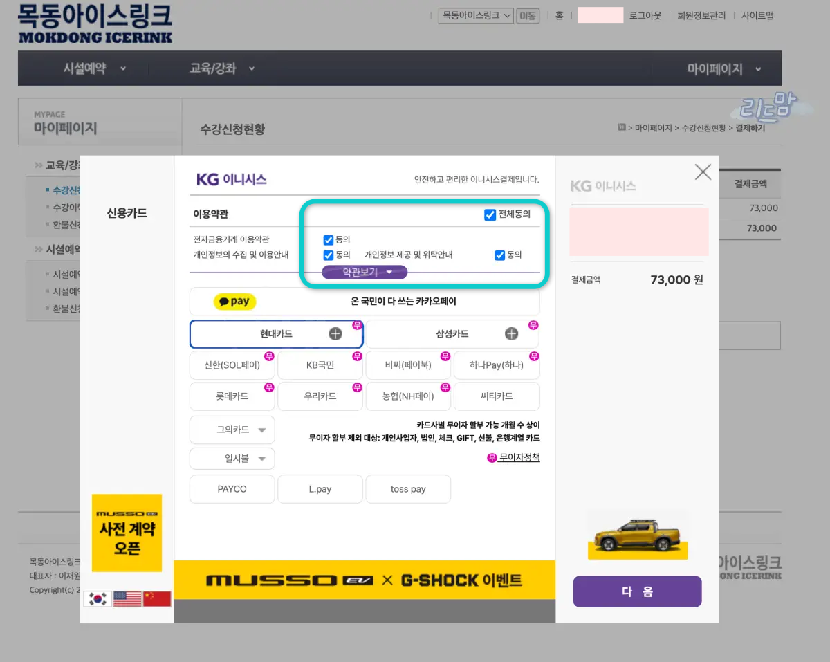Select the 씨티카드 option
This screenshot has width=830, height=662.
pos(496,396)
